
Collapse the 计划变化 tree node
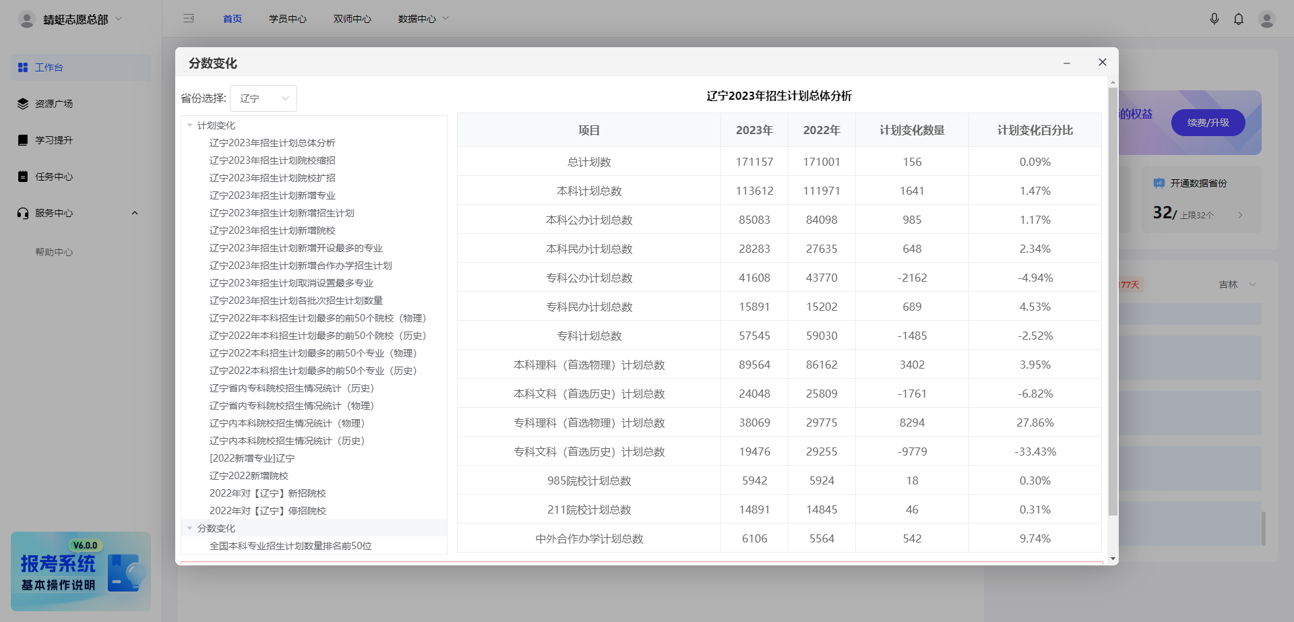click(x=190, y=125)
